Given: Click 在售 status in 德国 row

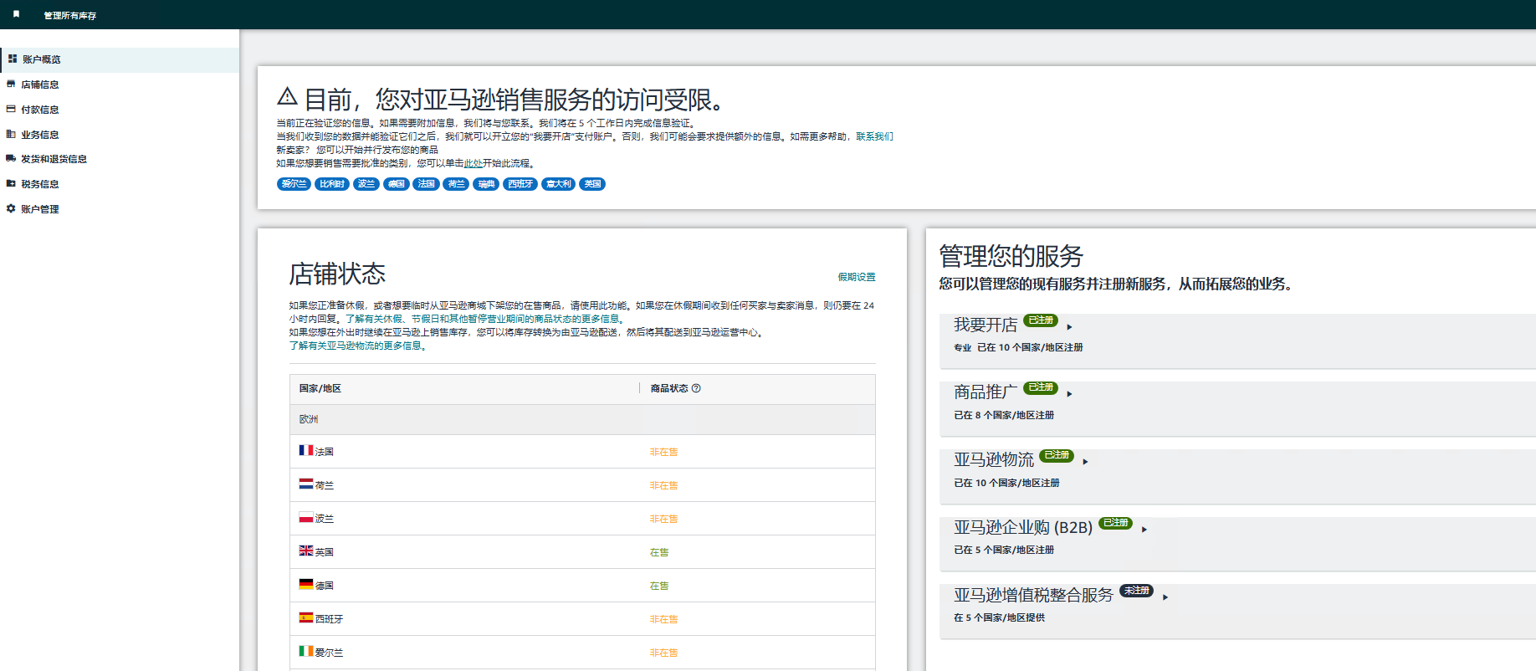Looking at the screenshot, I should (x=659, y=586).
